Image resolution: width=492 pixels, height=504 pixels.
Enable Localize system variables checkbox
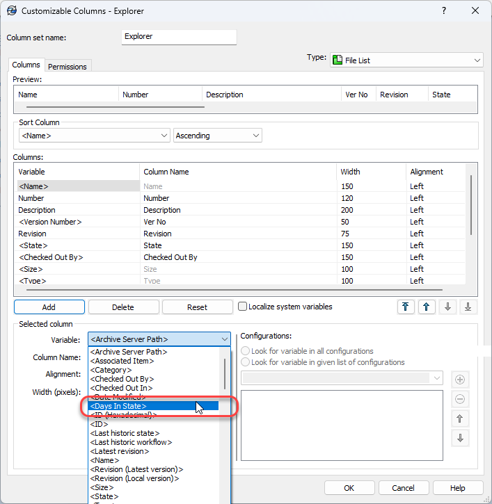243,307
